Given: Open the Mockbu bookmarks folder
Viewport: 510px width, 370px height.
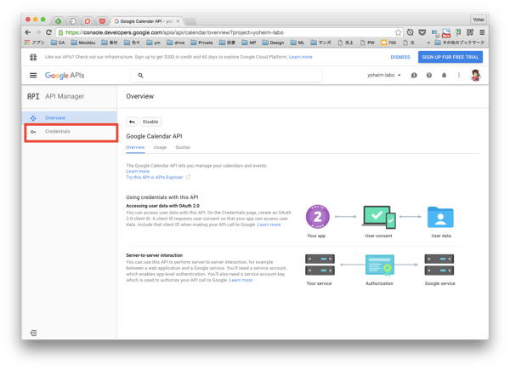Looking at the screenshot, I should 83,43.
